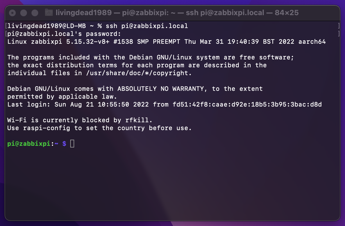The width and height of the screenshot is (345, 226).
Task: Click the left bracket mark before livingdead1989@LD-MB
Action: 6,26
